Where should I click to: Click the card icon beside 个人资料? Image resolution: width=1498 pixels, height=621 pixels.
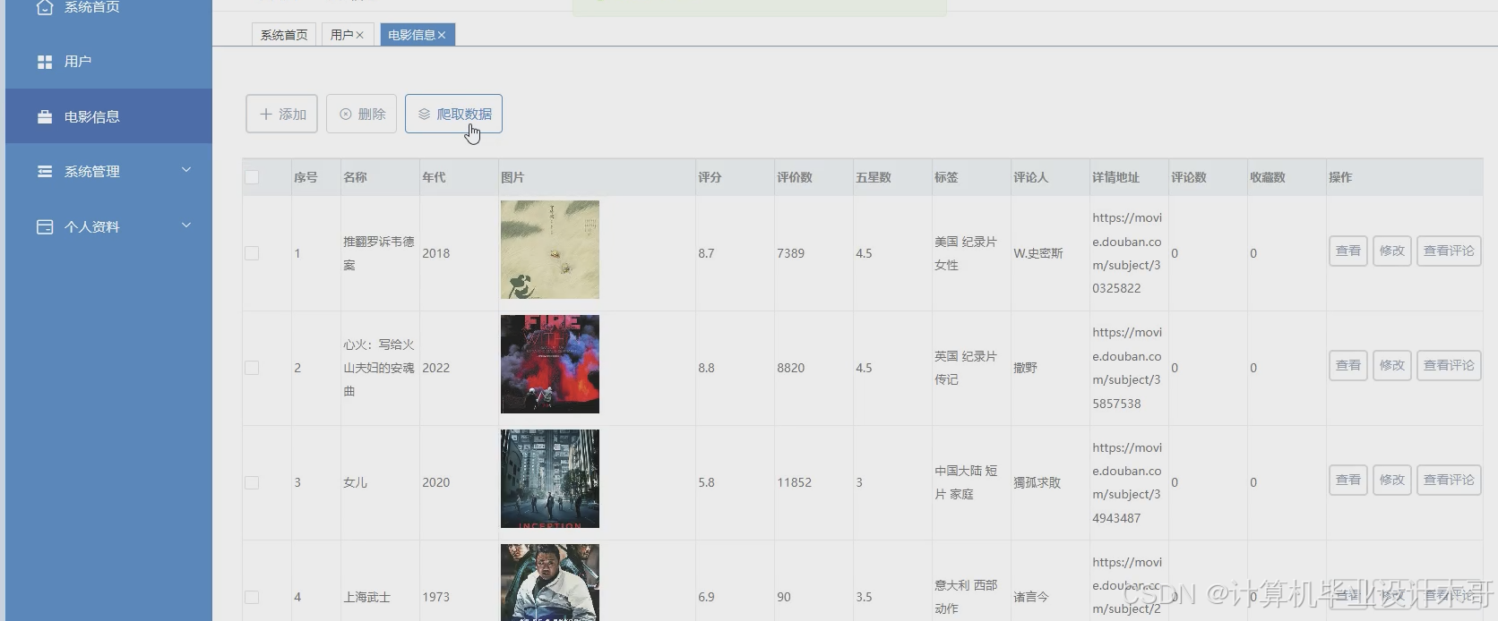click(x=45, y=226)
